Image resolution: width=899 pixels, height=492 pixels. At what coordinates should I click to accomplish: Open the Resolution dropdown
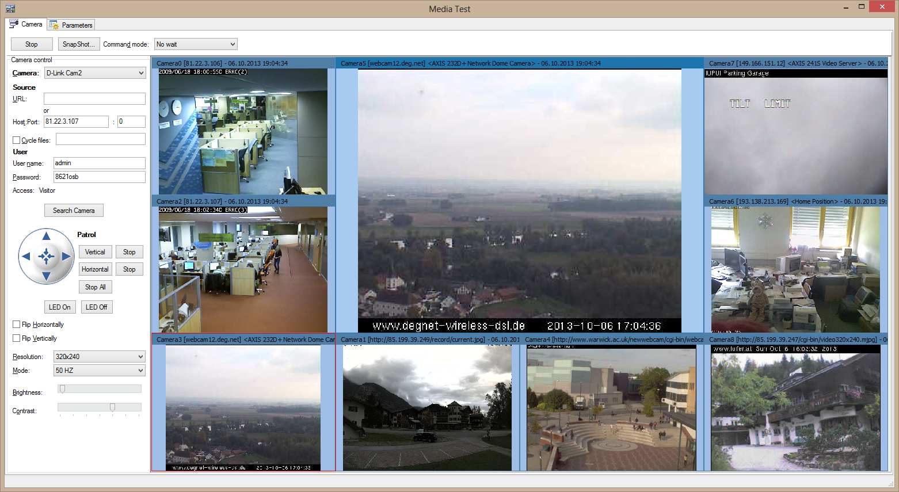tap(99, 357)
